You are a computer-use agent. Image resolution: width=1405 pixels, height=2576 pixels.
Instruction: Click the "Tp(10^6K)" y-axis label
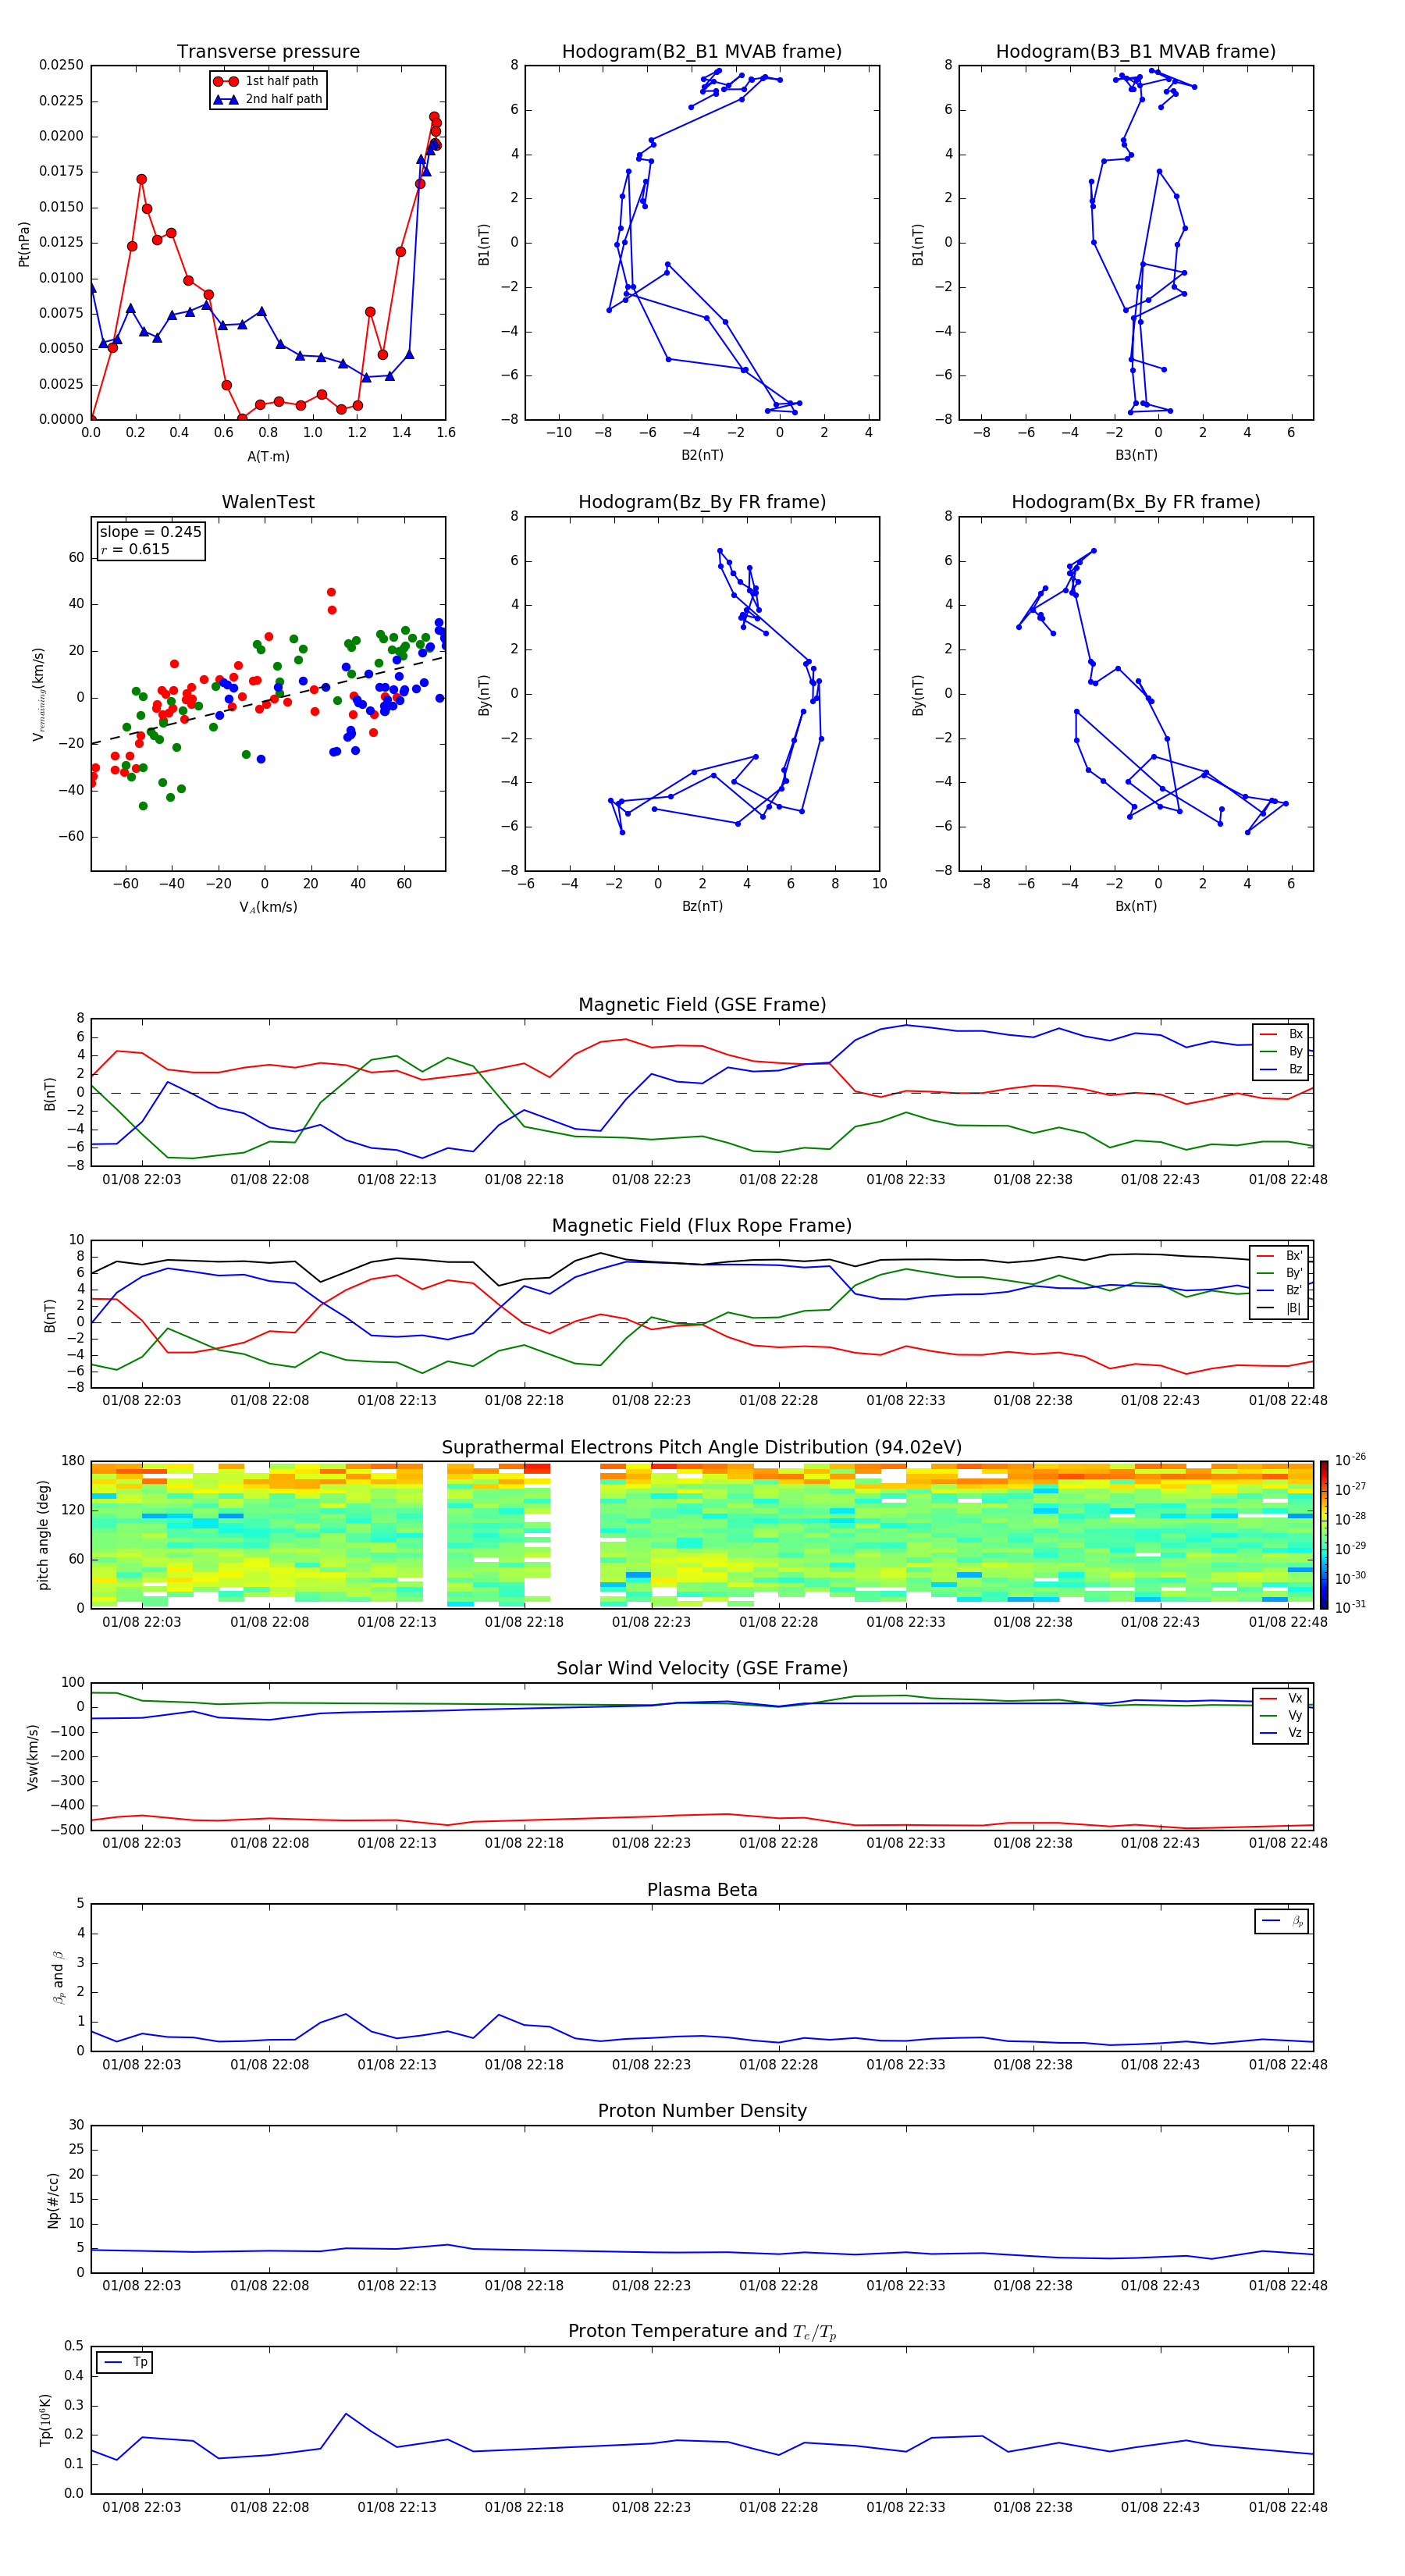[x=45, y=2420]
